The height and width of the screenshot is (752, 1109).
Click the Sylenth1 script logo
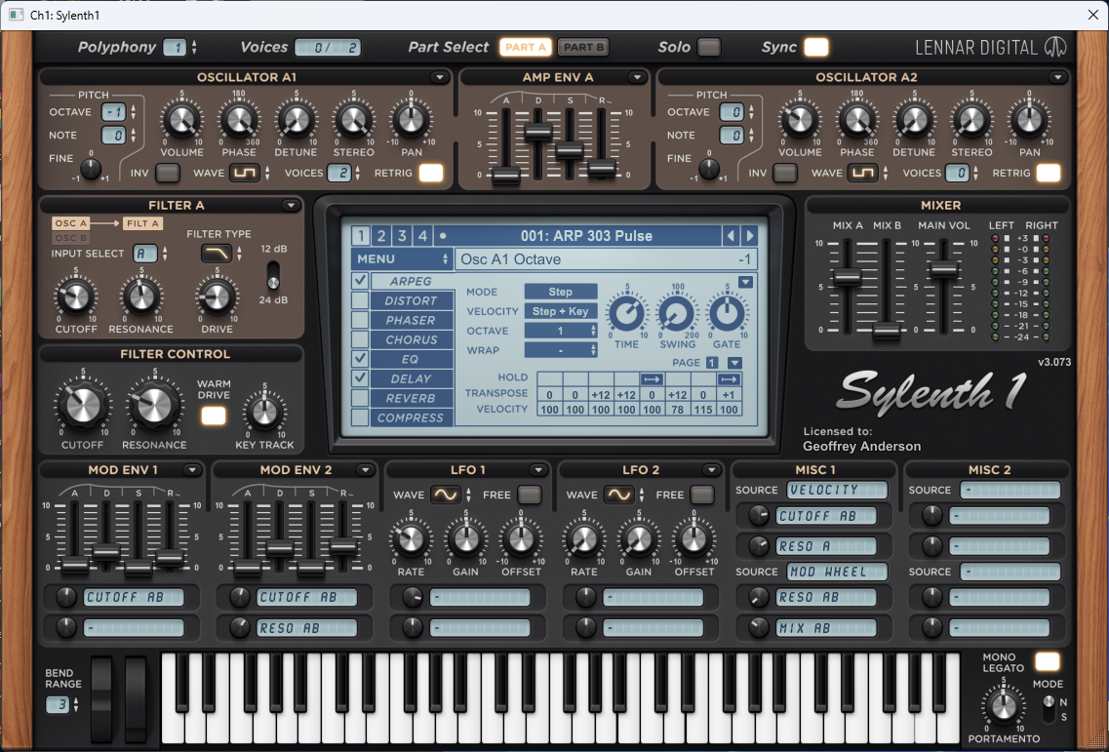click(929, 394)
